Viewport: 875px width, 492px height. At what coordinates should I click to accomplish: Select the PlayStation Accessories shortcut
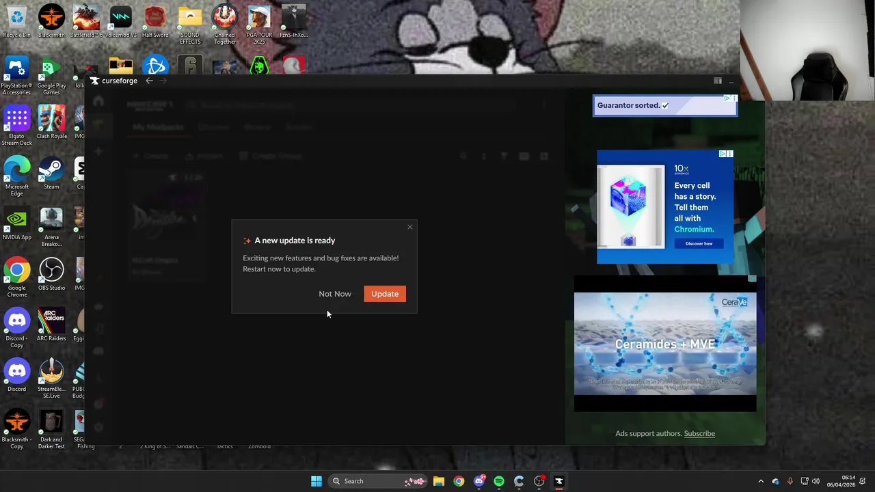(16, 77)
